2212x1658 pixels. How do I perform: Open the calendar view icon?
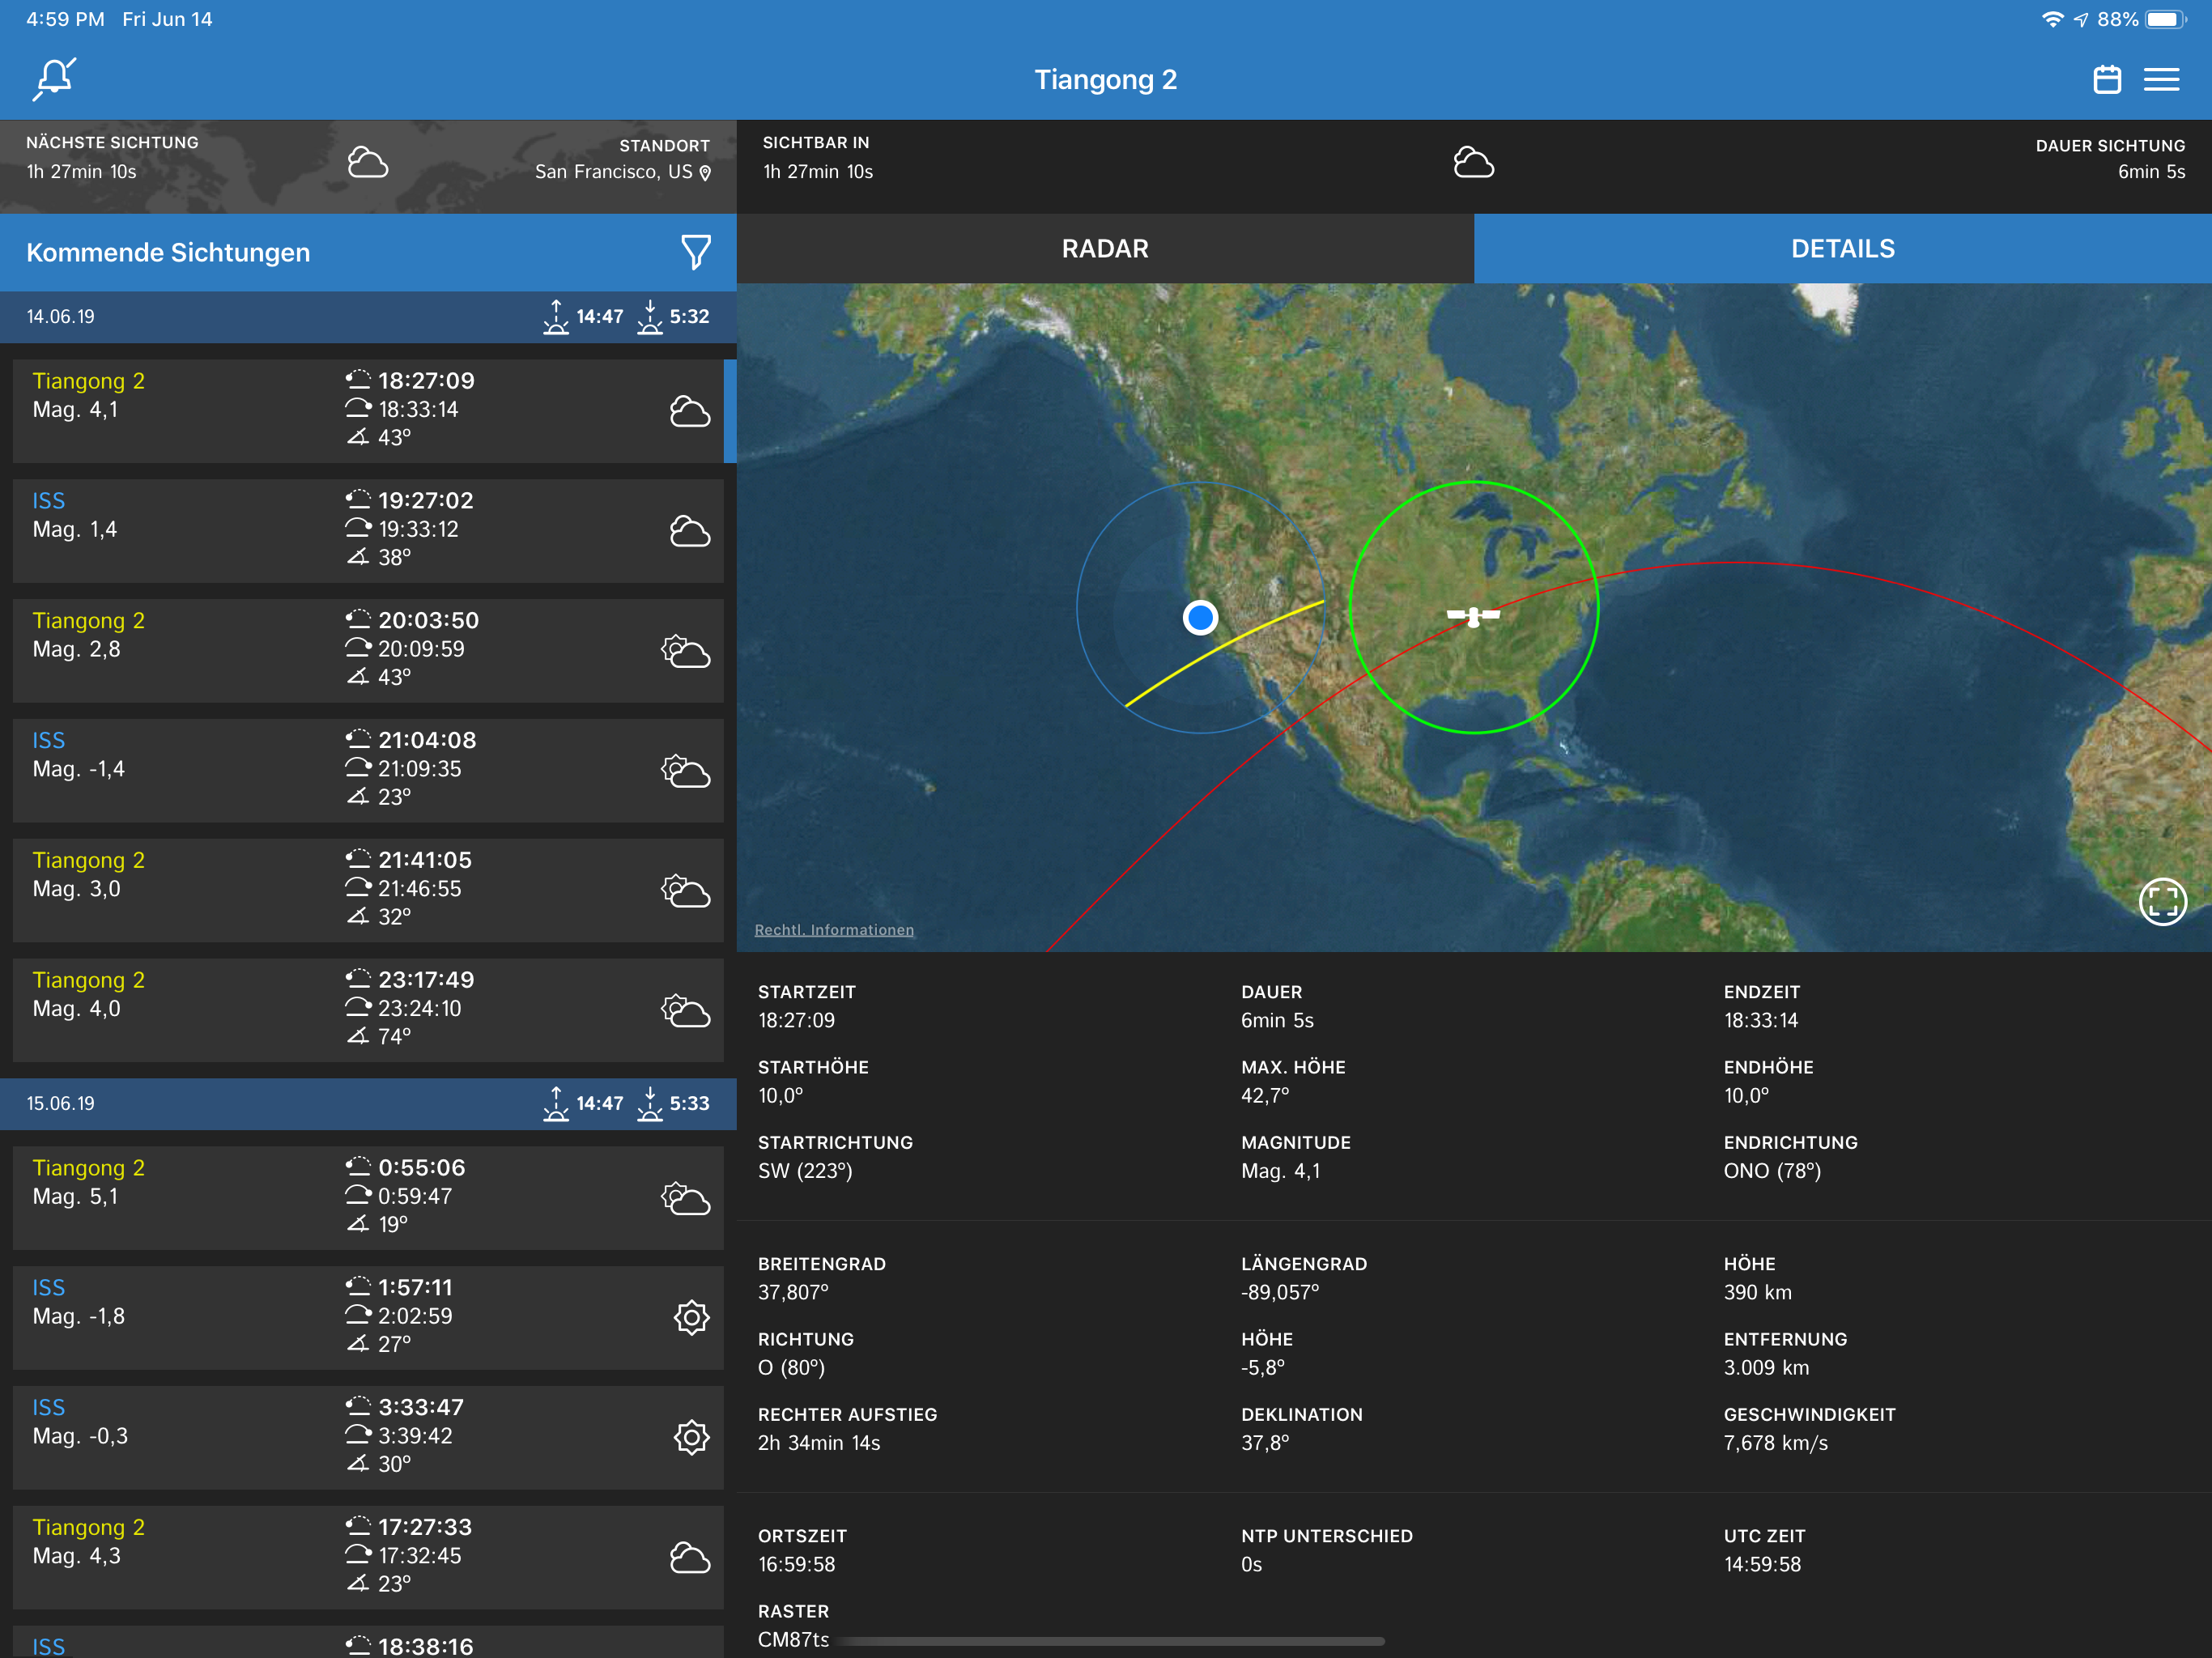click(2107, 79)
